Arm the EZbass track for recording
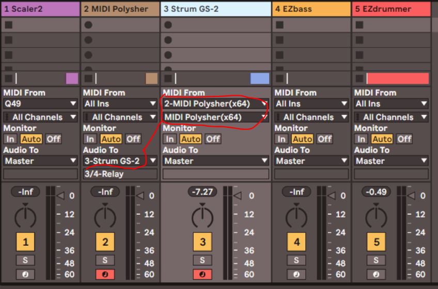438x289 pixels. point(296,274)
